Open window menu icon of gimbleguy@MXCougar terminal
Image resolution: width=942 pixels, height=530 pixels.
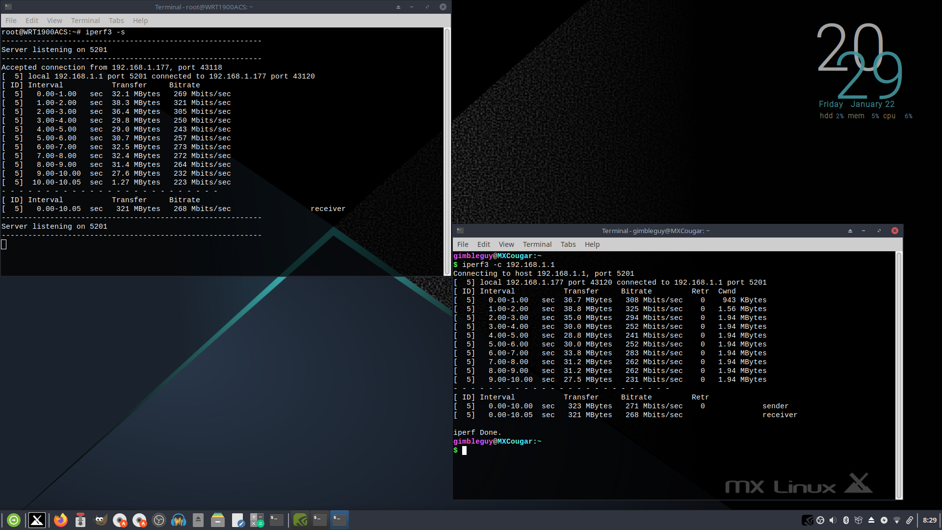tap(460, 231)
